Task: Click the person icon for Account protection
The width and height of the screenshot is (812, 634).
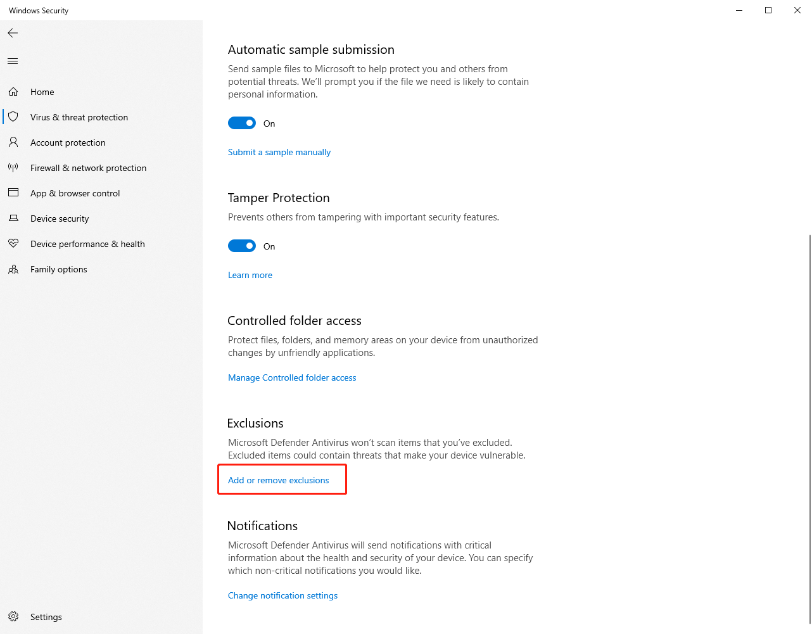Action: pos(13,143)
